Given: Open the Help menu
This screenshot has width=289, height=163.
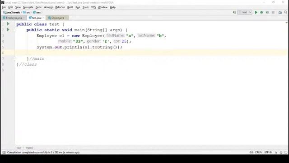Looking at the screenshot, I should click(x=112, y=7).
